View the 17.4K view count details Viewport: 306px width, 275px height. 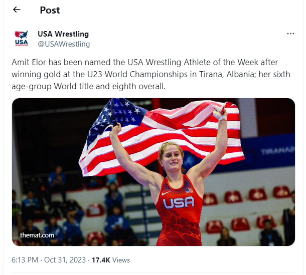point(102,260)
